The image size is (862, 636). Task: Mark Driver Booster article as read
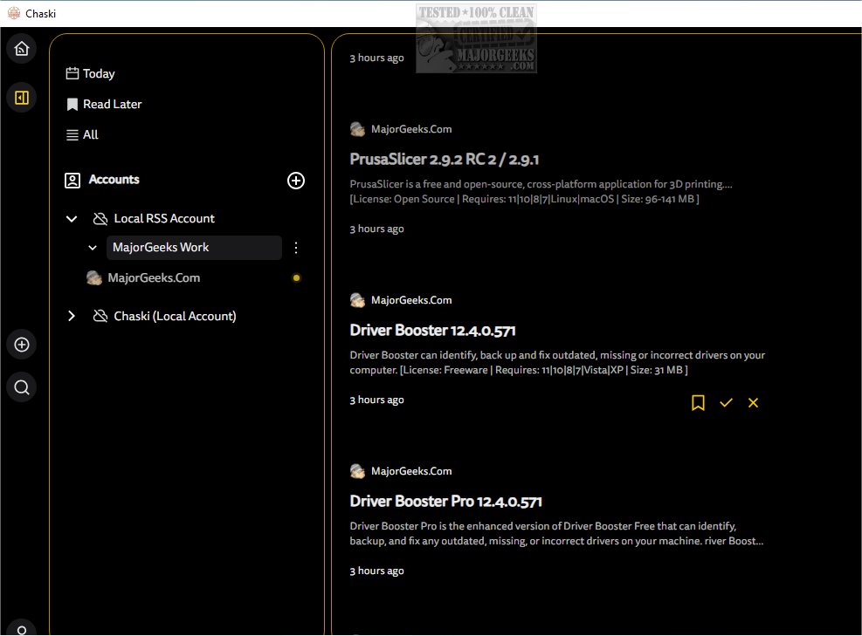click(726, 402)
